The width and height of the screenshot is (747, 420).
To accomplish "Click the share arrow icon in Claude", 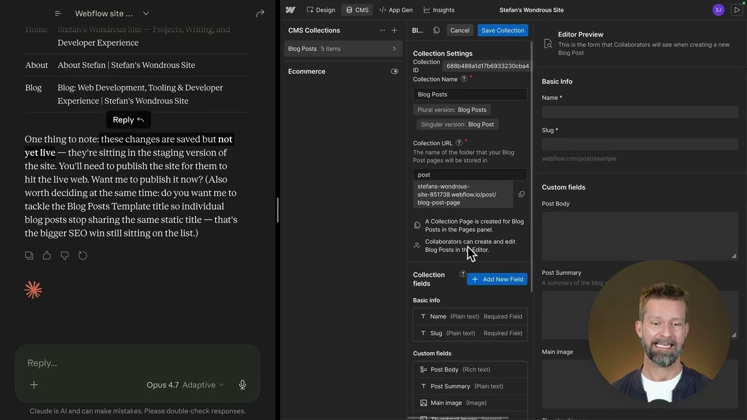I will tap(260, 13).
